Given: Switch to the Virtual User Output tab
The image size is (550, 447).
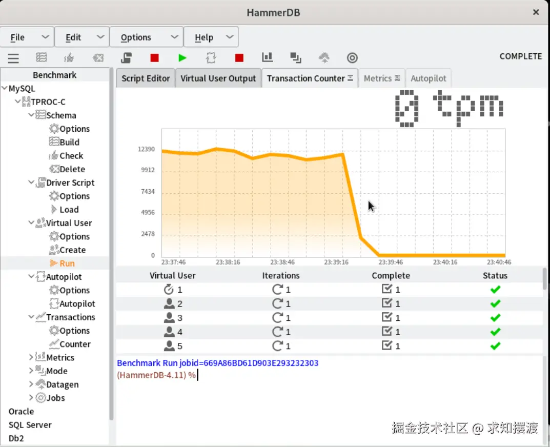Looking at the screenshot, I should point(218,78).
